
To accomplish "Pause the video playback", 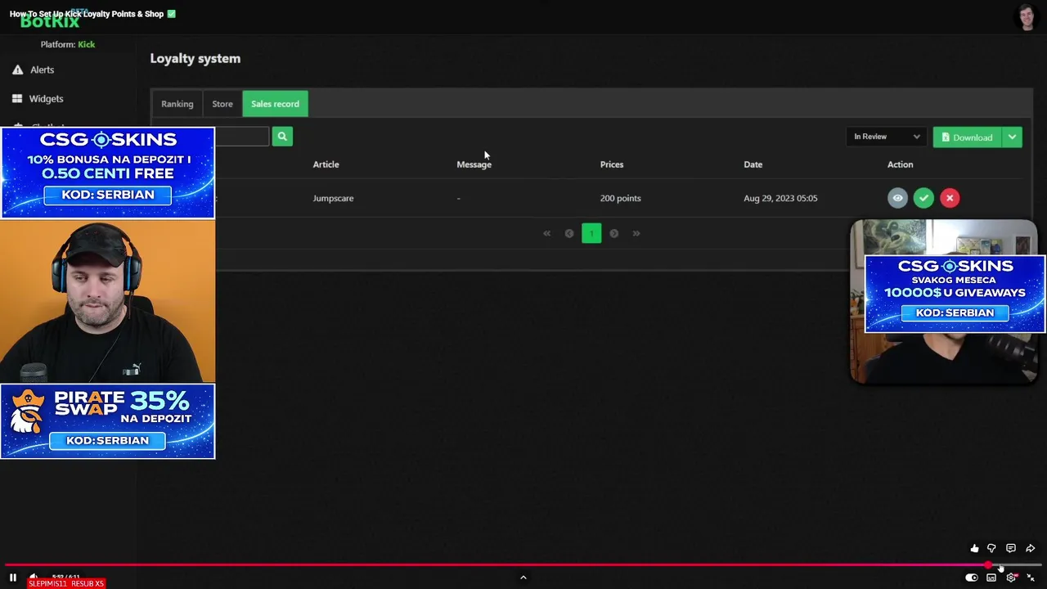I will pyautogui.click(x=12, y=578).
